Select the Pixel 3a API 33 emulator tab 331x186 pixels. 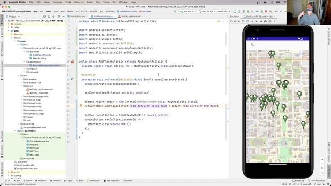point(259,16)
